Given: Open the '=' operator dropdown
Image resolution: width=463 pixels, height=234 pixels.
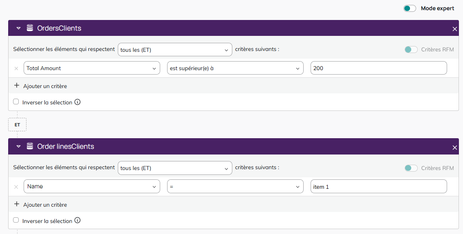Looking at the screenshot, I should coord(235,186).
